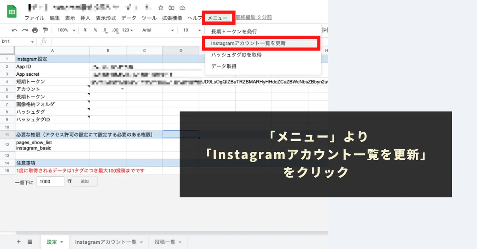Click the 長期トークン label cell

pos(52,97)
